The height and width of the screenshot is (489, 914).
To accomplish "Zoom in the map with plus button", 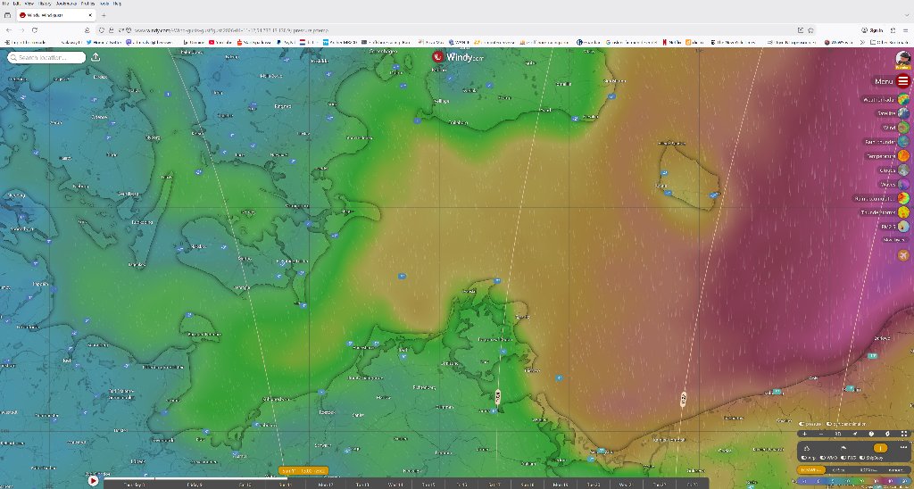I will click(x=806, y=434).
